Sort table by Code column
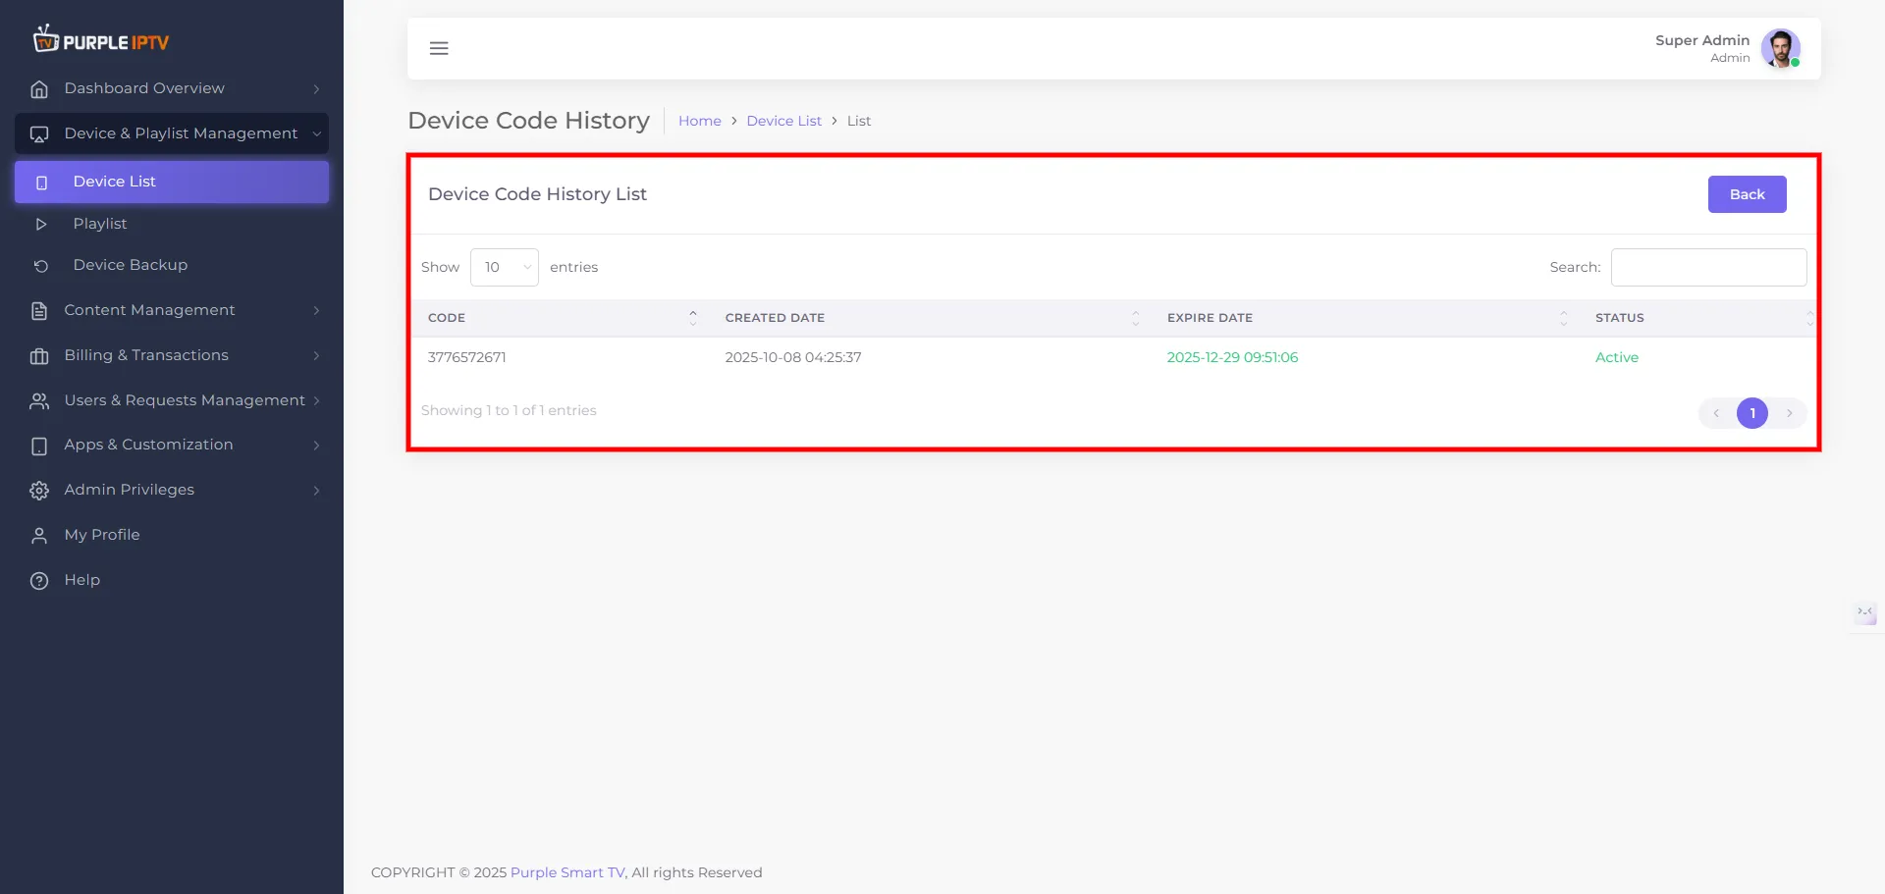The height and width of the screenshot is (894, 1885). (561, 318)
